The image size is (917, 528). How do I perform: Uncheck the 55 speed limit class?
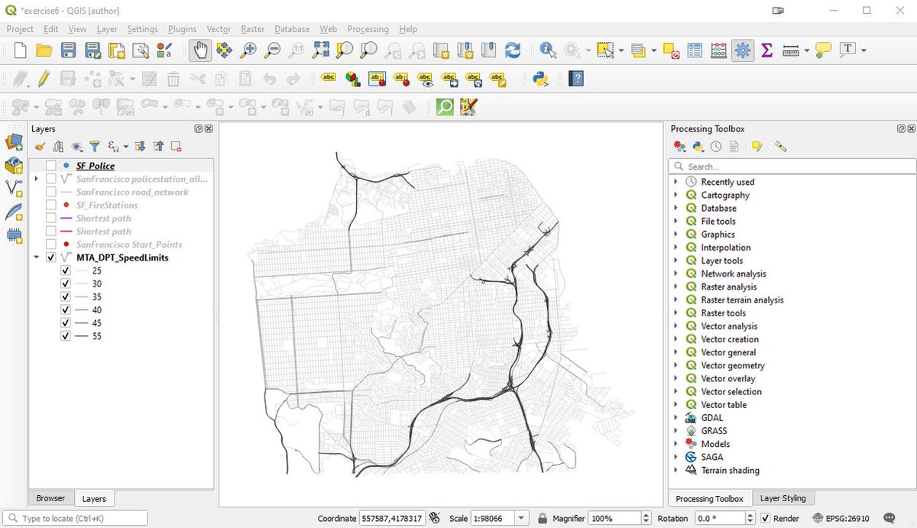pos(66,336)
